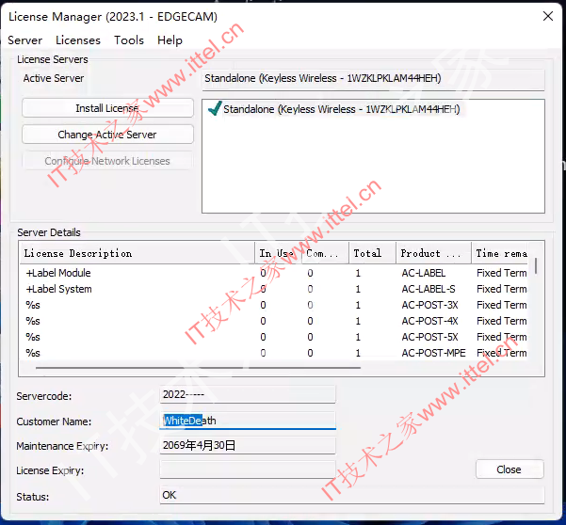566x525 pixels.
Task: Sort by In Use column header
Action: pyautogui.click(x=279, y=253)
